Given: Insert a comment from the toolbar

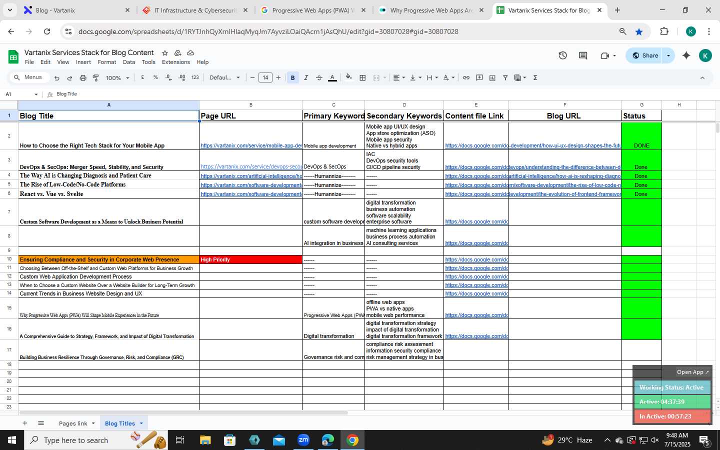Looking at the screenshot, I should point(479,77).
